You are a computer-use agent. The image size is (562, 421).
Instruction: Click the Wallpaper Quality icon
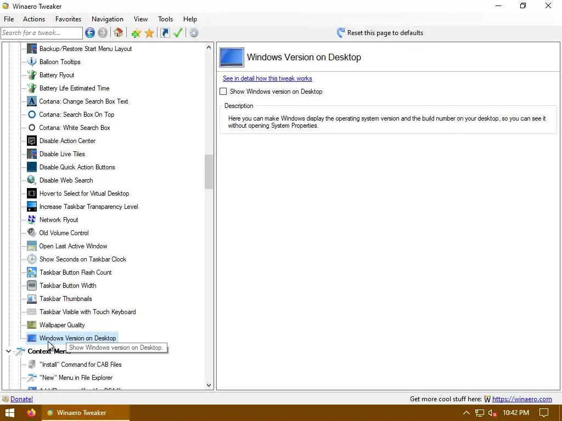coord(32,325)
